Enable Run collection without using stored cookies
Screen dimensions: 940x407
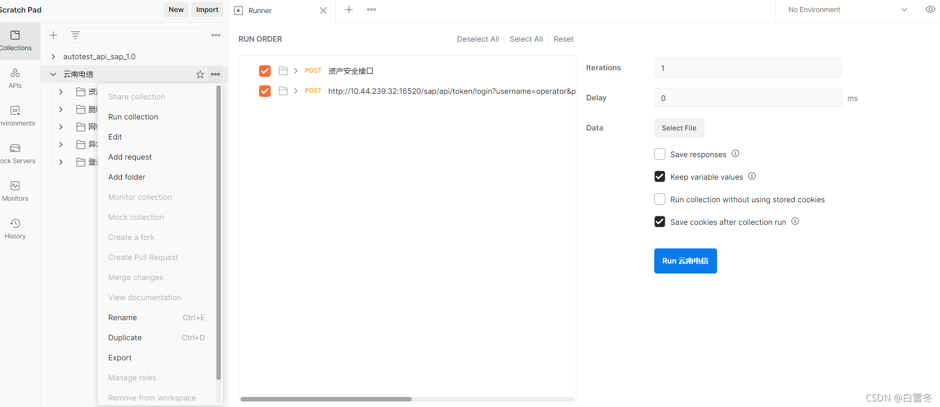(660, 199)
